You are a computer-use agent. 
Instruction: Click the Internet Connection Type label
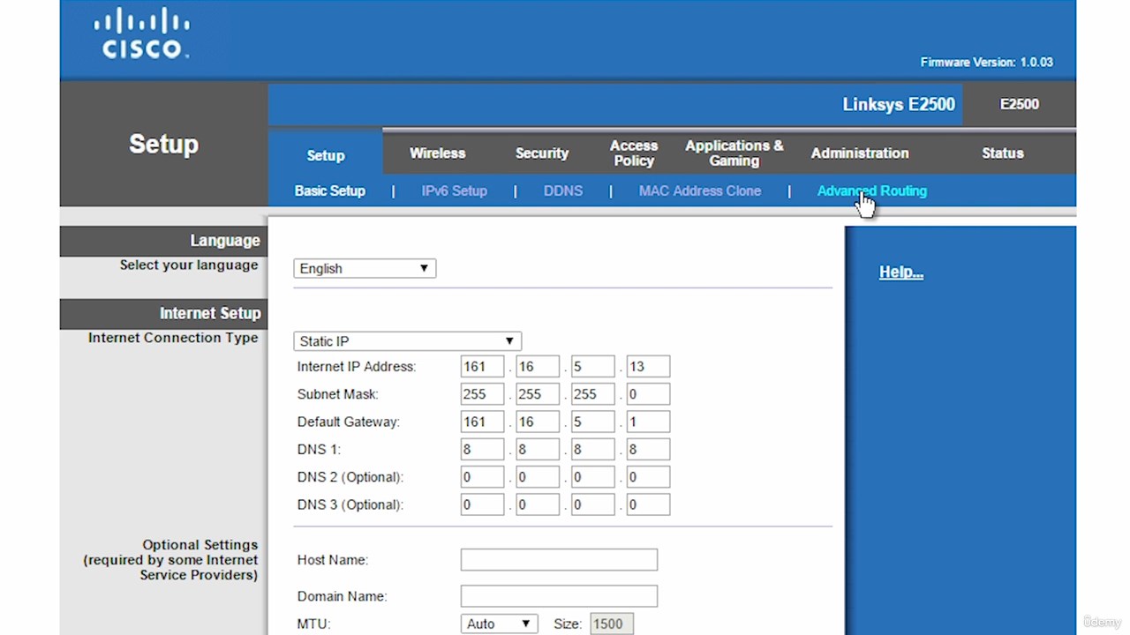coord(173,338)
